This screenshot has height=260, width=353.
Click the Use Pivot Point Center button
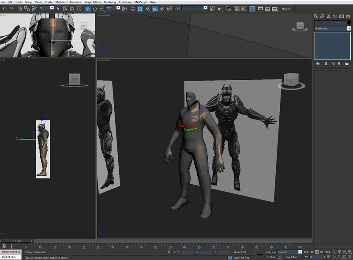click(x=124, y=8)
